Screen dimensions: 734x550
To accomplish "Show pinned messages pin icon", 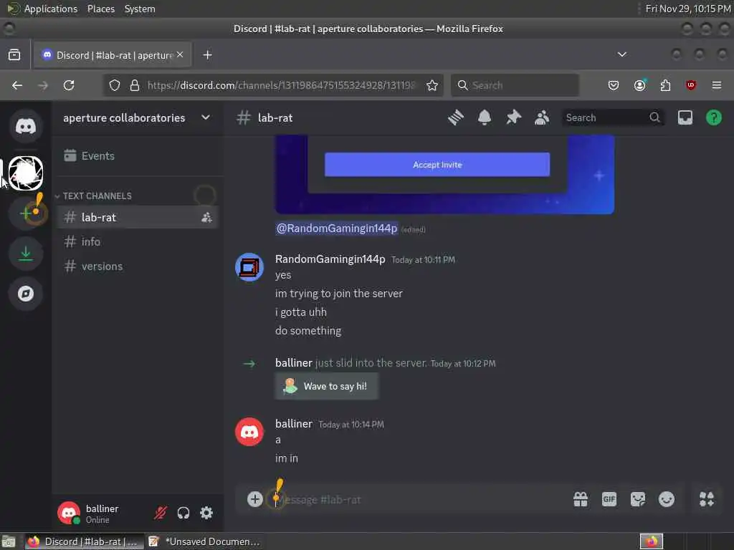I will click(x=513, y=118).
